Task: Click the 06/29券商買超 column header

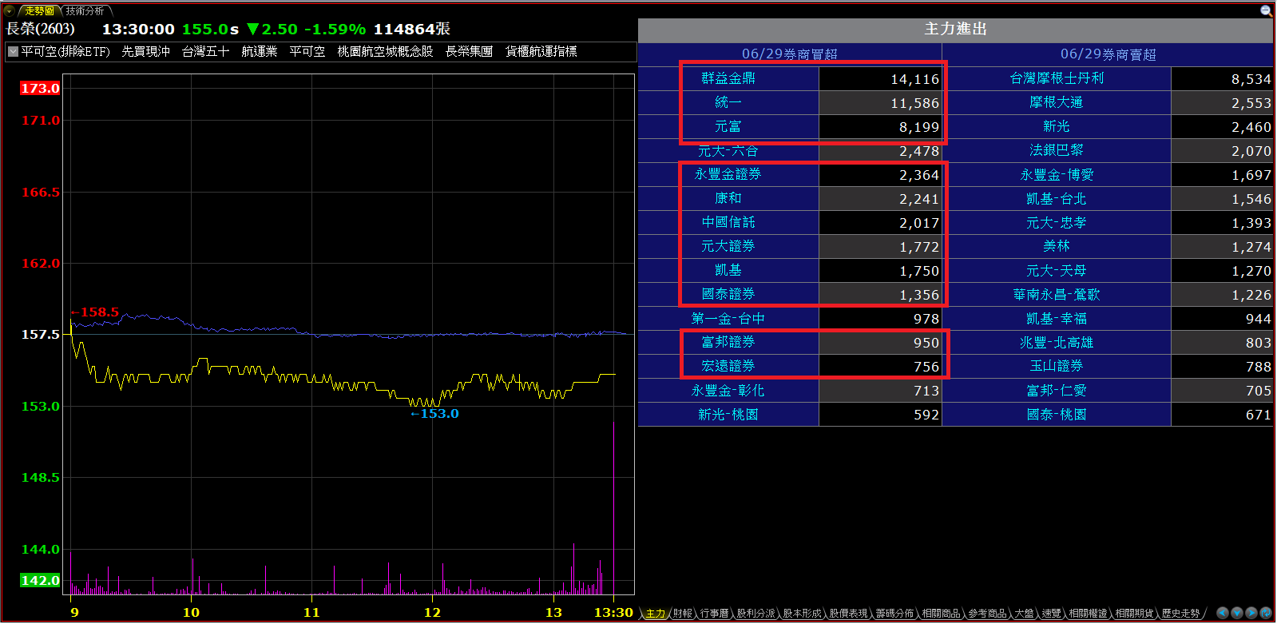Action: (x=789, y=54)
